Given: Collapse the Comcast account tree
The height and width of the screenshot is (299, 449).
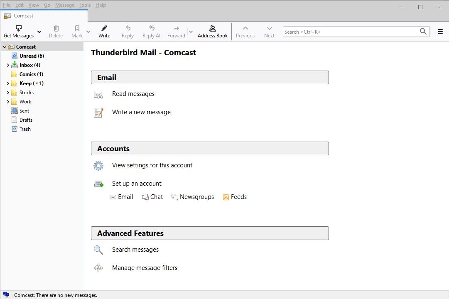Looking at the screenshot, I should (x=5, y=47).
